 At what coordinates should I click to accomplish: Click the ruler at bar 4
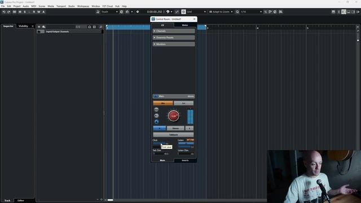(257, 28)
